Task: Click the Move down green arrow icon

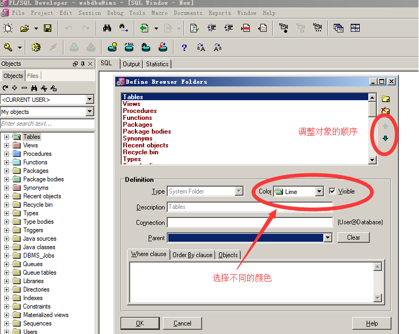Action: [385, 138]
